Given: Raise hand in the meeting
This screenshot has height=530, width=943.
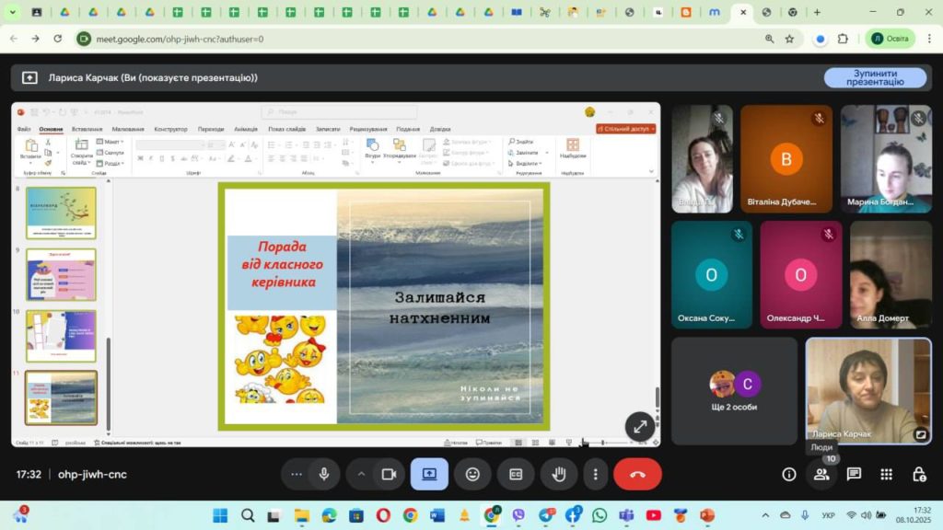Looking at the screenshot, I should pos(558,474).
